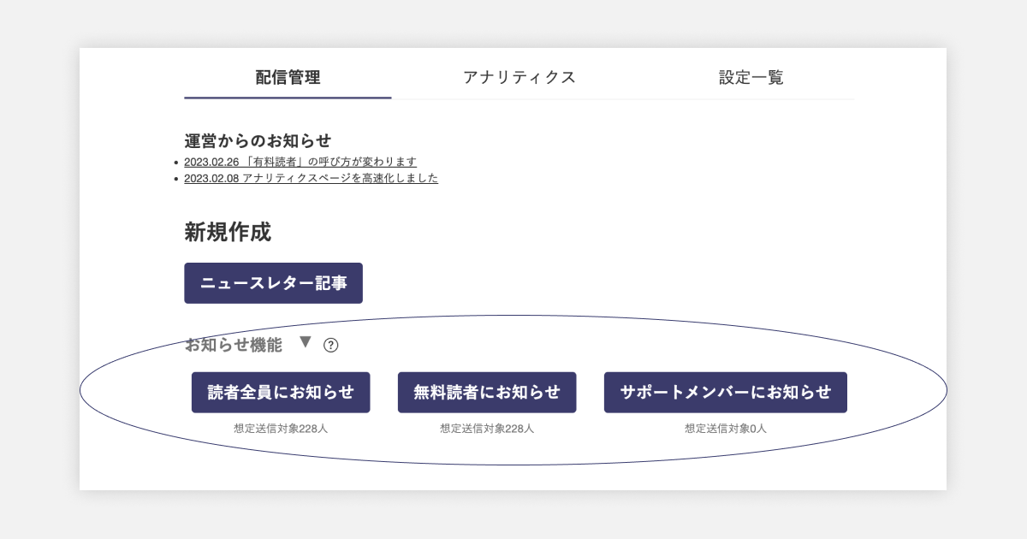Click 想定送信対象228人 under 無料読者にお知らせ
1027x539 pixels.
click(x=487, y=429)
